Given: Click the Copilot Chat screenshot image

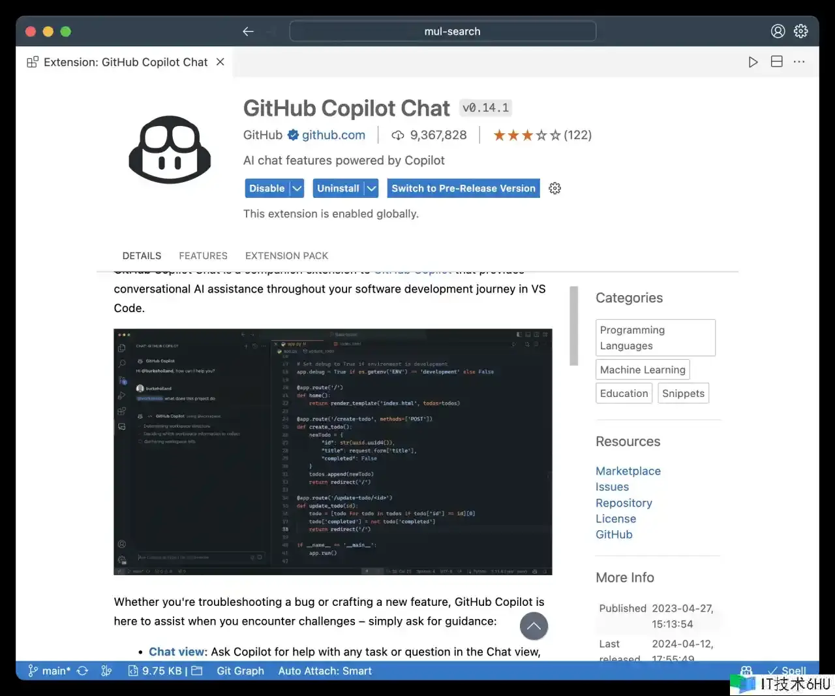Looking at the screenshot, I should click(333, 452).
